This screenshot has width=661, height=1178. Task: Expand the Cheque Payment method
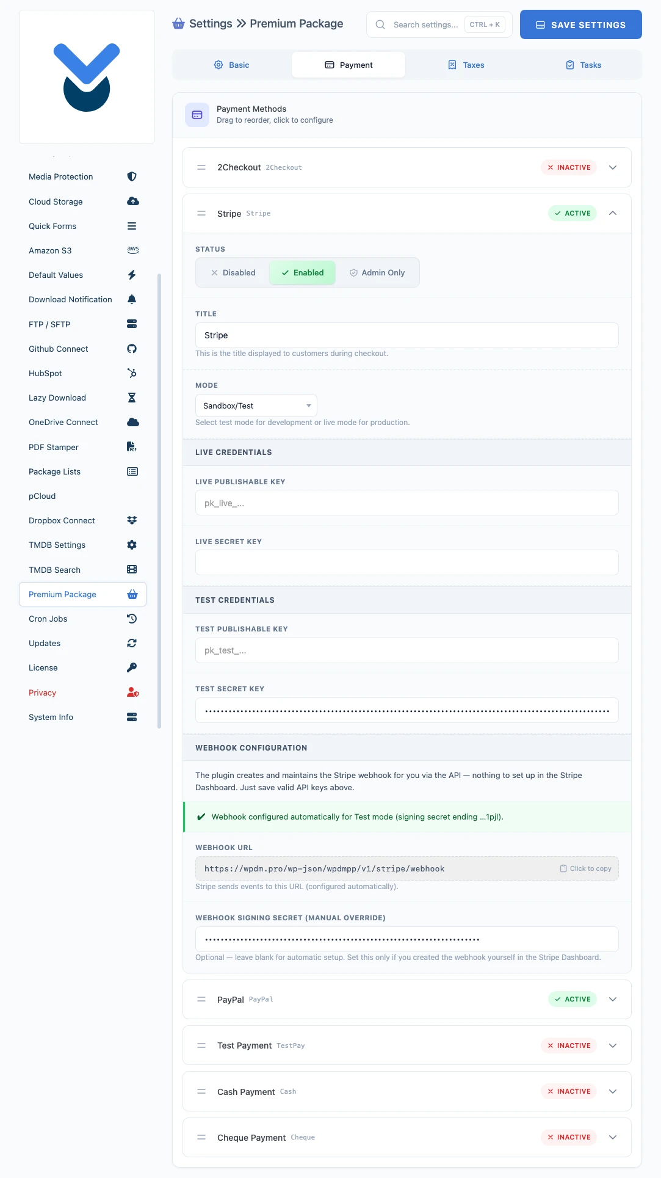click(613, 1137)
